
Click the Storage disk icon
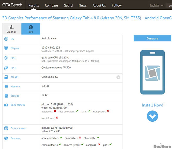point(6,96)
